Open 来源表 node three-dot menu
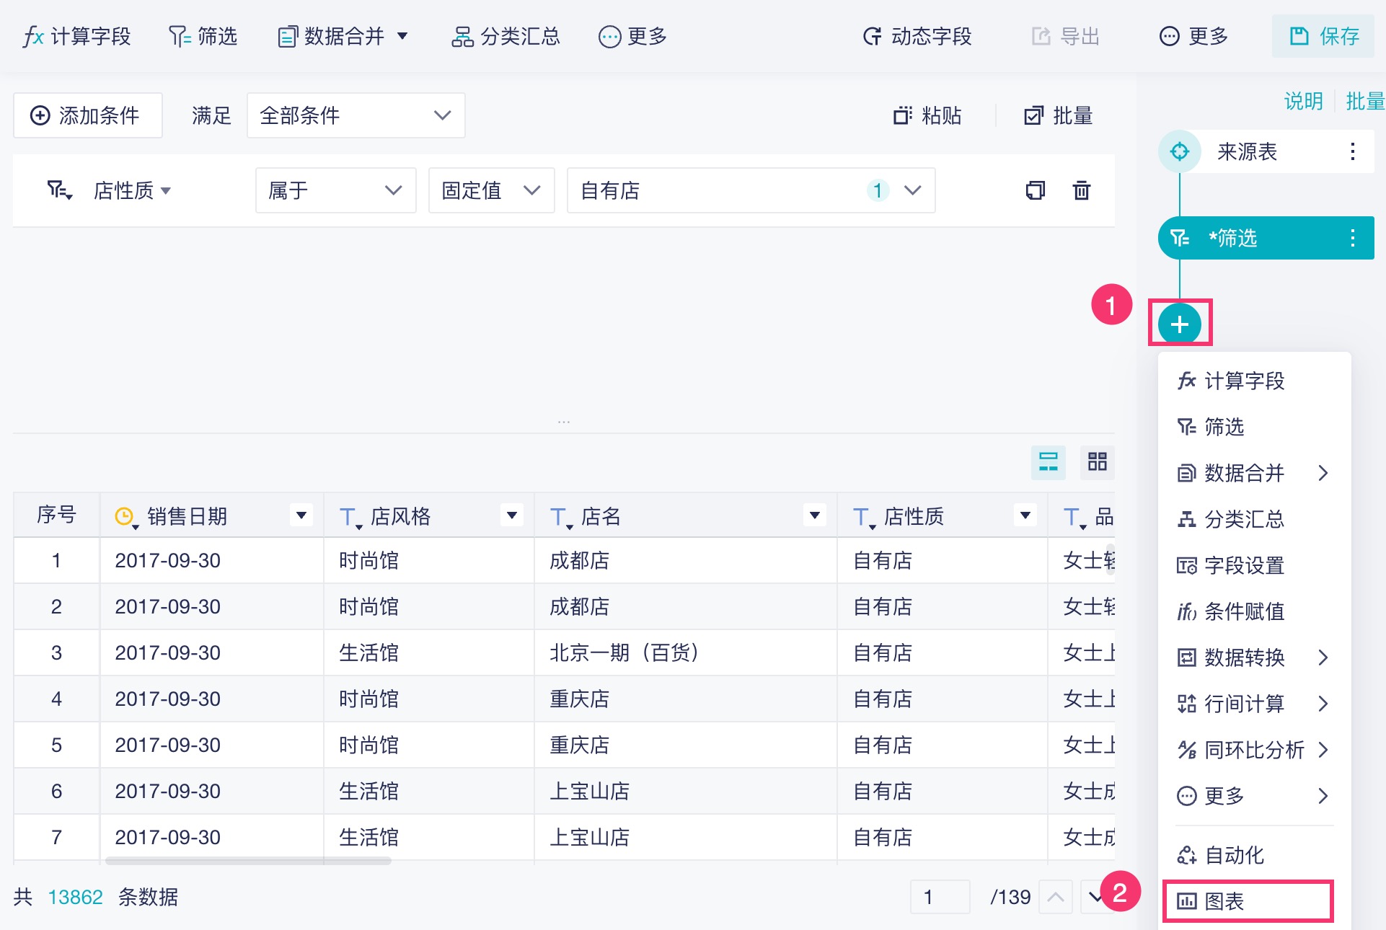Viewport: 1386px width, 930px height. 1352,151
